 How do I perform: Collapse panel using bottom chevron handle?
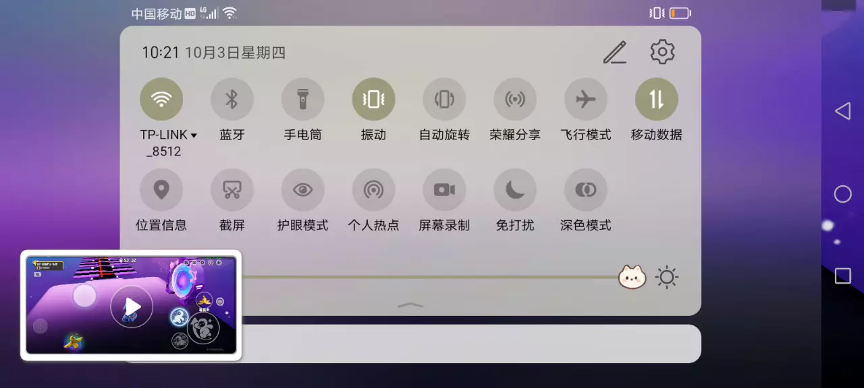(x=410, y=305)
